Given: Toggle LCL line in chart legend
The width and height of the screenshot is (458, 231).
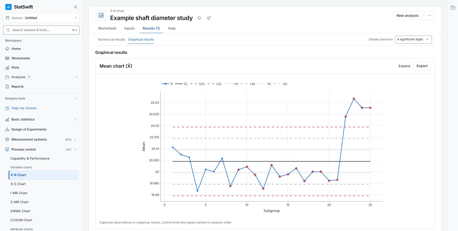Looking at the screenshot, I should click(215, 84).
